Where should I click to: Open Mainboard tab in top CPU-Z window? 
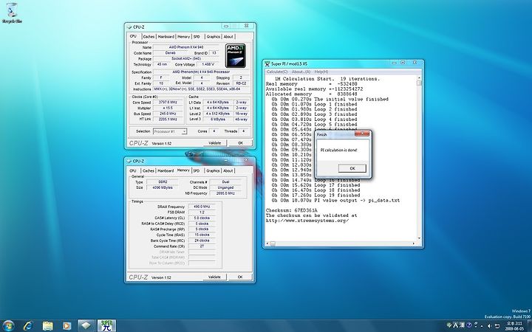pyautogui.click(x=166, y=37)
